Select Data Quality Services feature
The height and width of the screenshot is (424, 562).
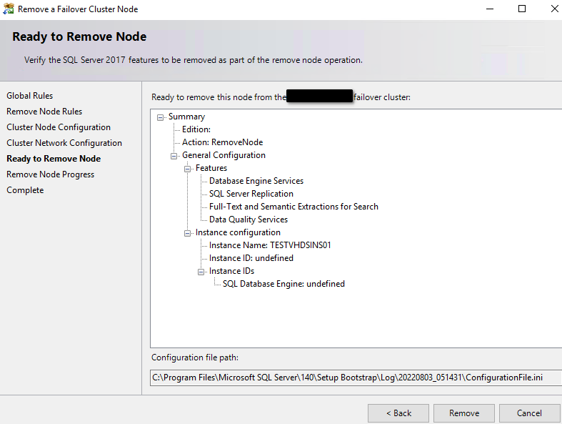(x=249, y=220)
